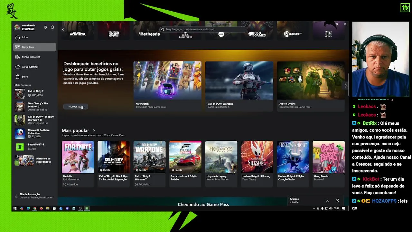Viewport: 412px width, 232px height.
Task: Click the Chegando ao Game Pass heading
Action: 203,204
